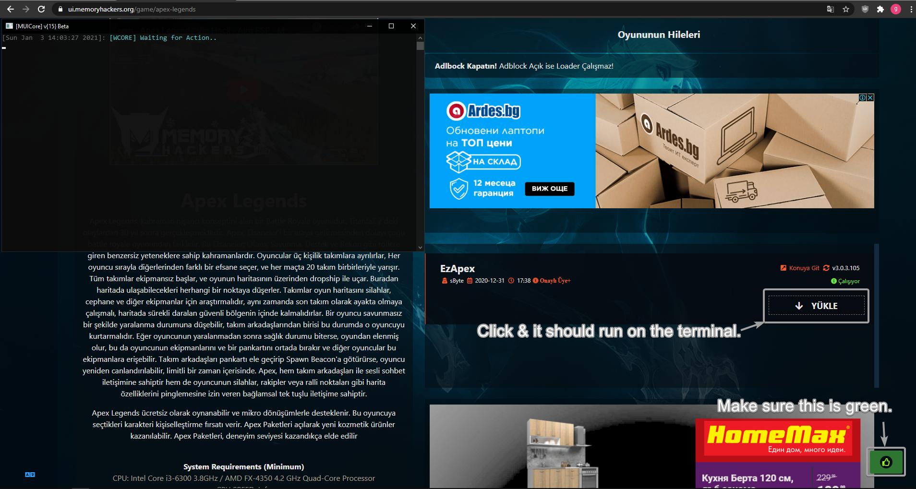The height and width of the screenshot is (489, 916).
Task: Click the 'НА СКЛАД' badge in the ad
Action: pos(483,162)
